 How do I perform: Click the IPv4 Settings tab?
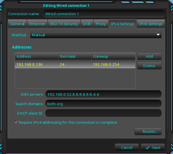pos(122,24)
